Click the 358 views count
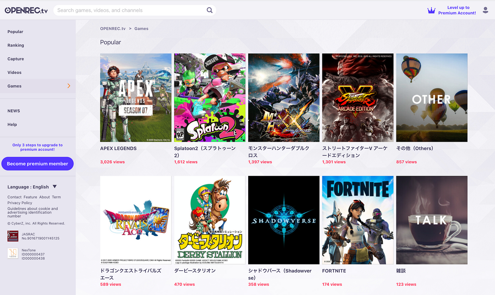Screen dimensions: 495x295 tap(259, 284)
